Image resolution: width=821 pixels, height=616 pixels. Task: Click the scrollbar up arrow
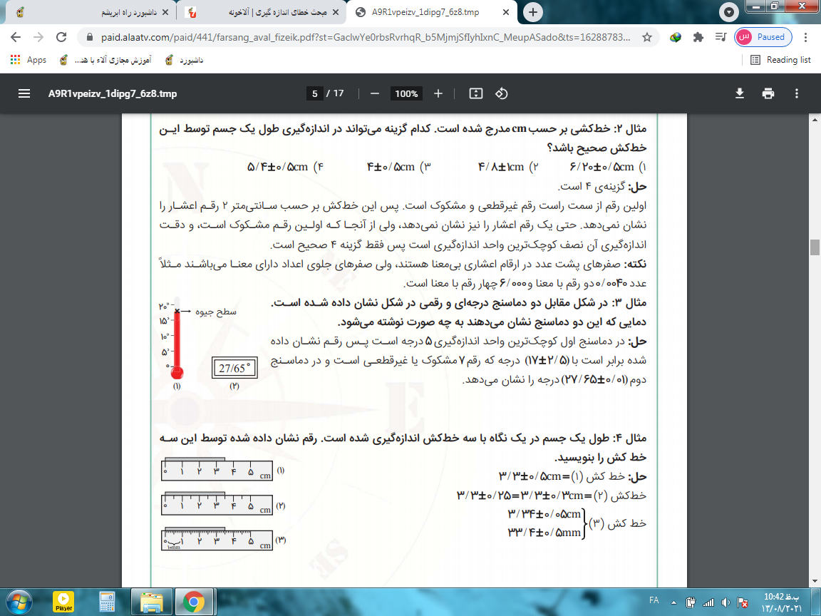[815, 120]
